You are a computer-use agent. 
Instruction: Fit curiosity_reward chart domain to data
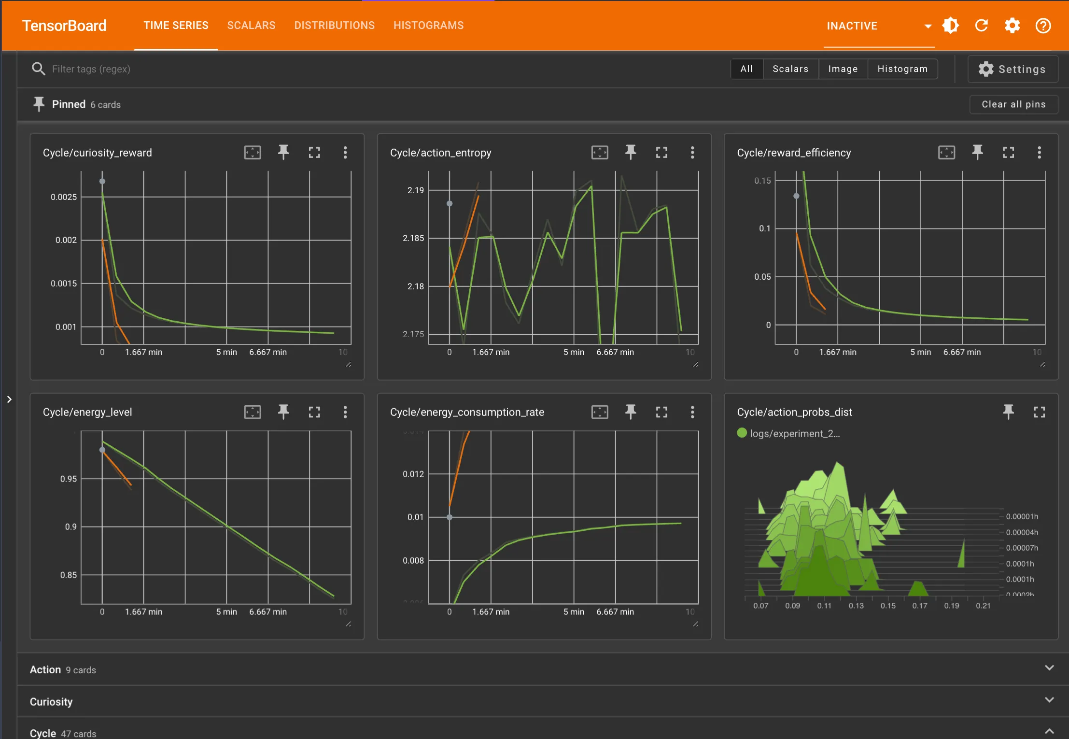click(252, 153)
